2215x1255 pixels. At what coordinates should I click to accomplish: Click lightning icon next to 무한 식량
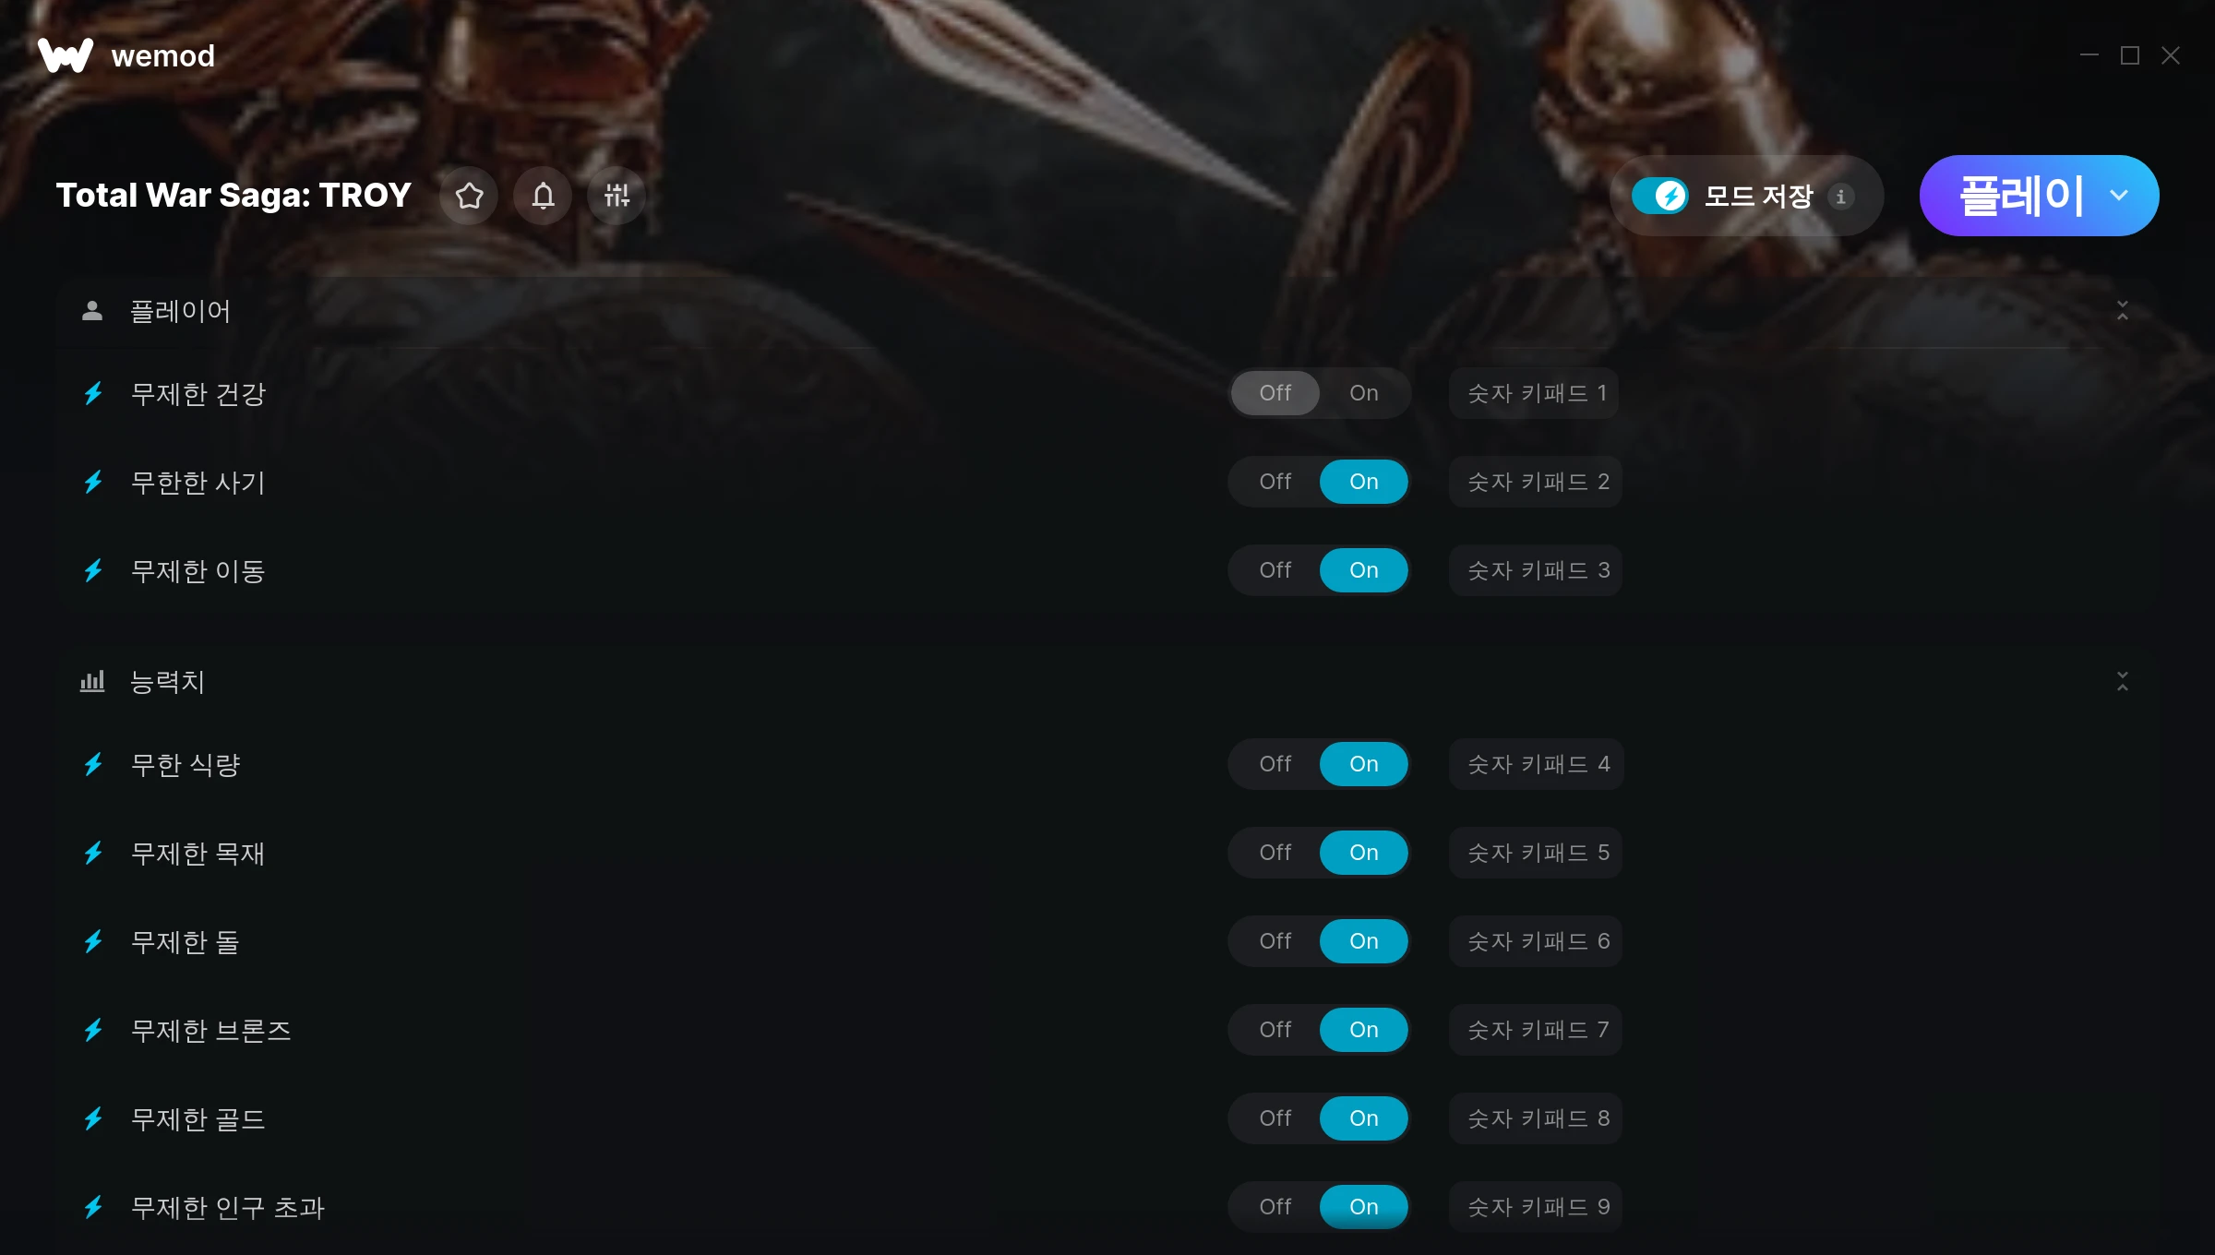tap(93, 764)
